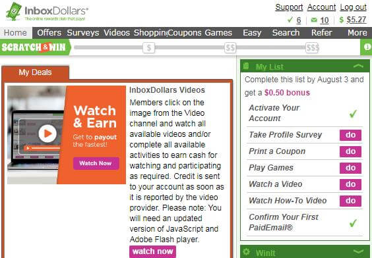Play the Watch & Earn video thumbnail
The height and width of the screenshot is (258, 372).
tap(47, 134)
